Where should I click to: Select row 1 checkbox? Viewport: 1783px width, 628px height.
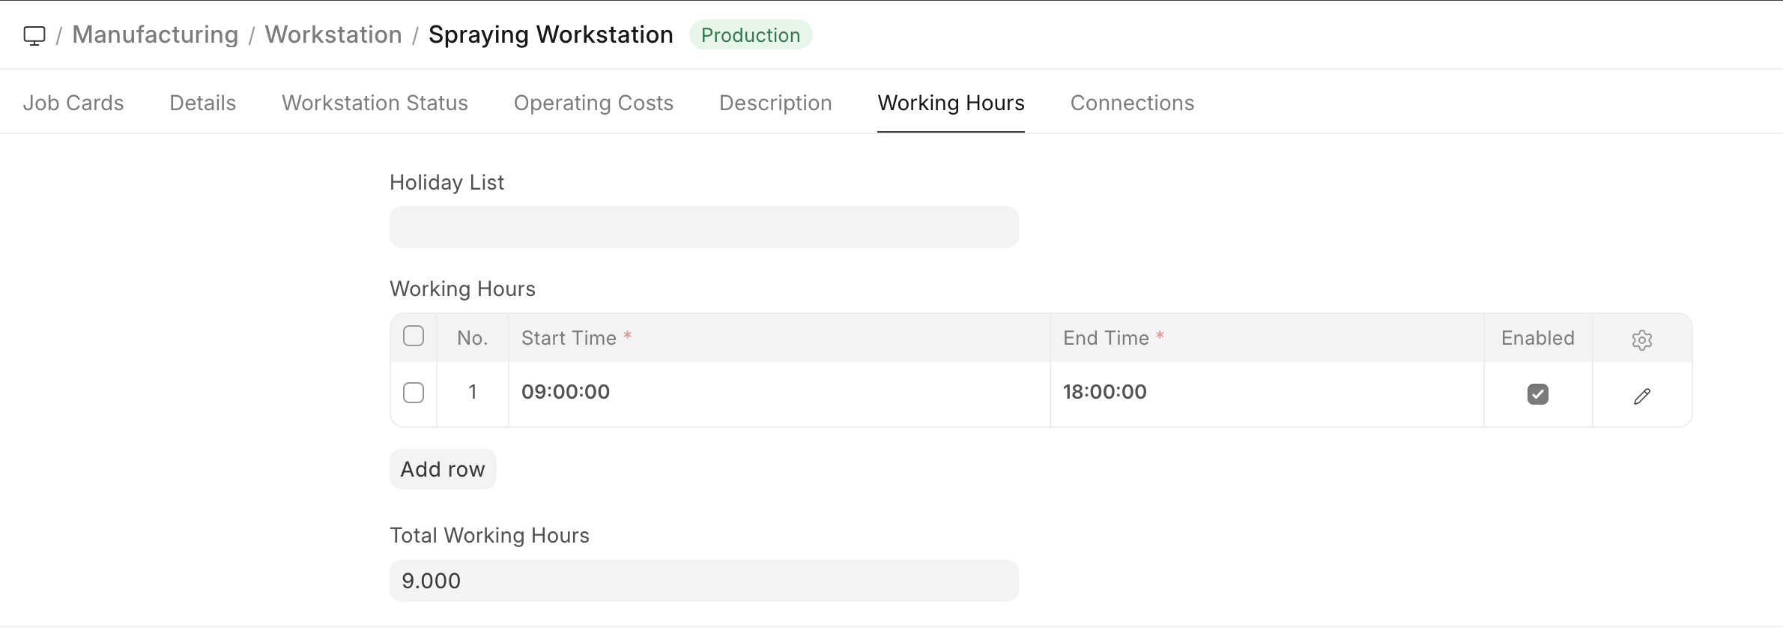click(414, 393)
